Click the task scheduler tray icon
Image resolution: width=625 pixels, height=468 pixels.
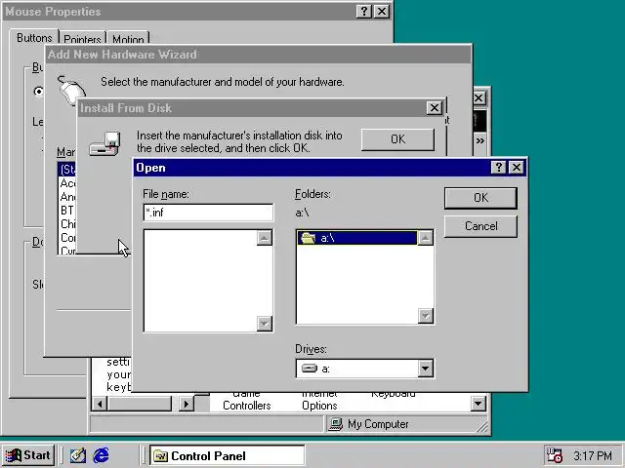[554, 455]
